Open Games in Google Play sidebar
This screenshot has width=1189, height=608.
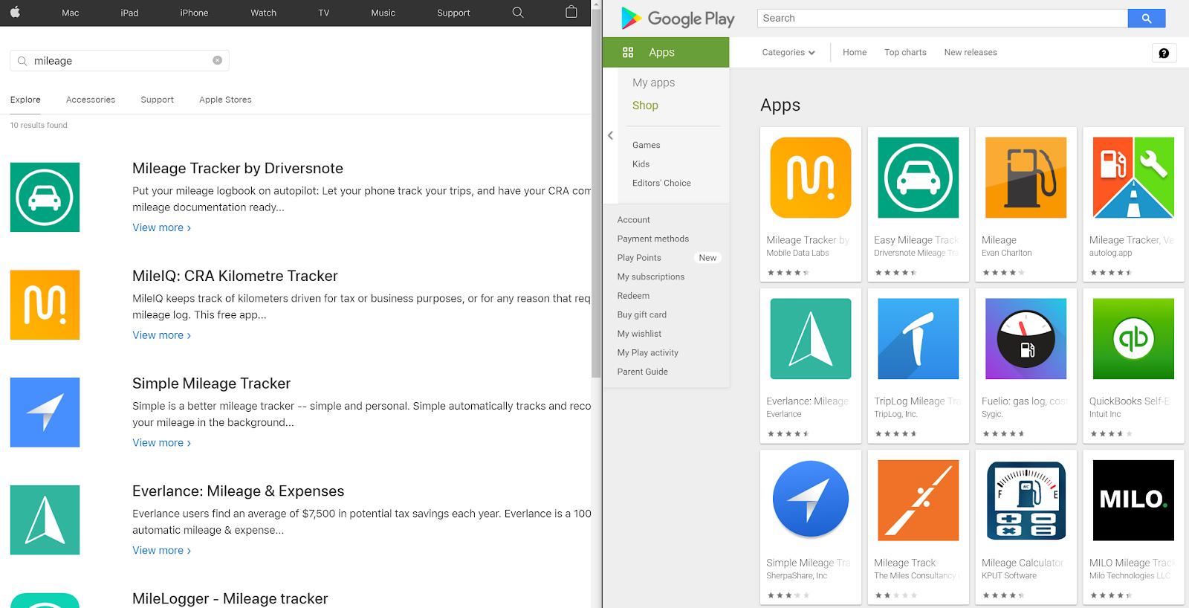click(646, 145)
